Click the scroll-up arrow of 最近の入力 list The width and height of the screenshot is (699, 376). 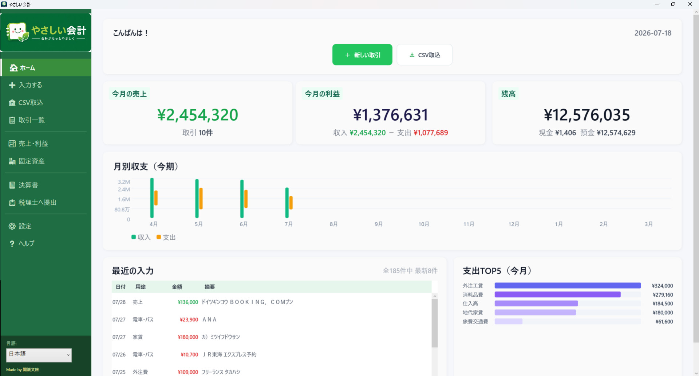click(435, 296)
